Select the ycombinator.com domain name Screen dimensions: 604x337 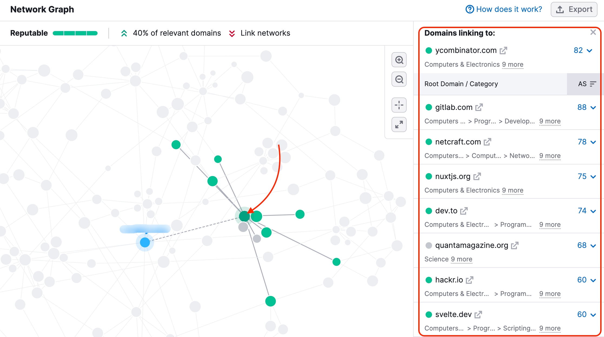(466, 50)
